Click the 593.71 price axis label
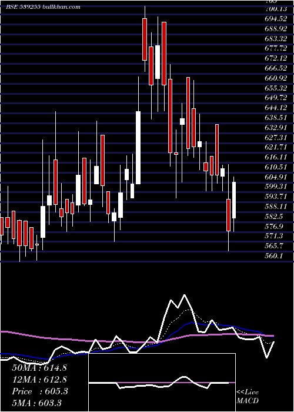294x412 pixels. [x=276, y=197]
